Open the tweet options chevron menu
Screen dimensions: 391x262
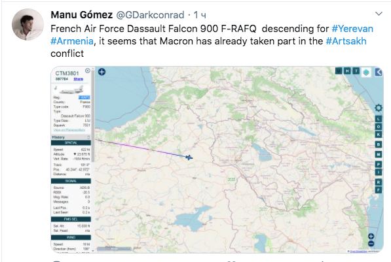[x=379, y=14]
